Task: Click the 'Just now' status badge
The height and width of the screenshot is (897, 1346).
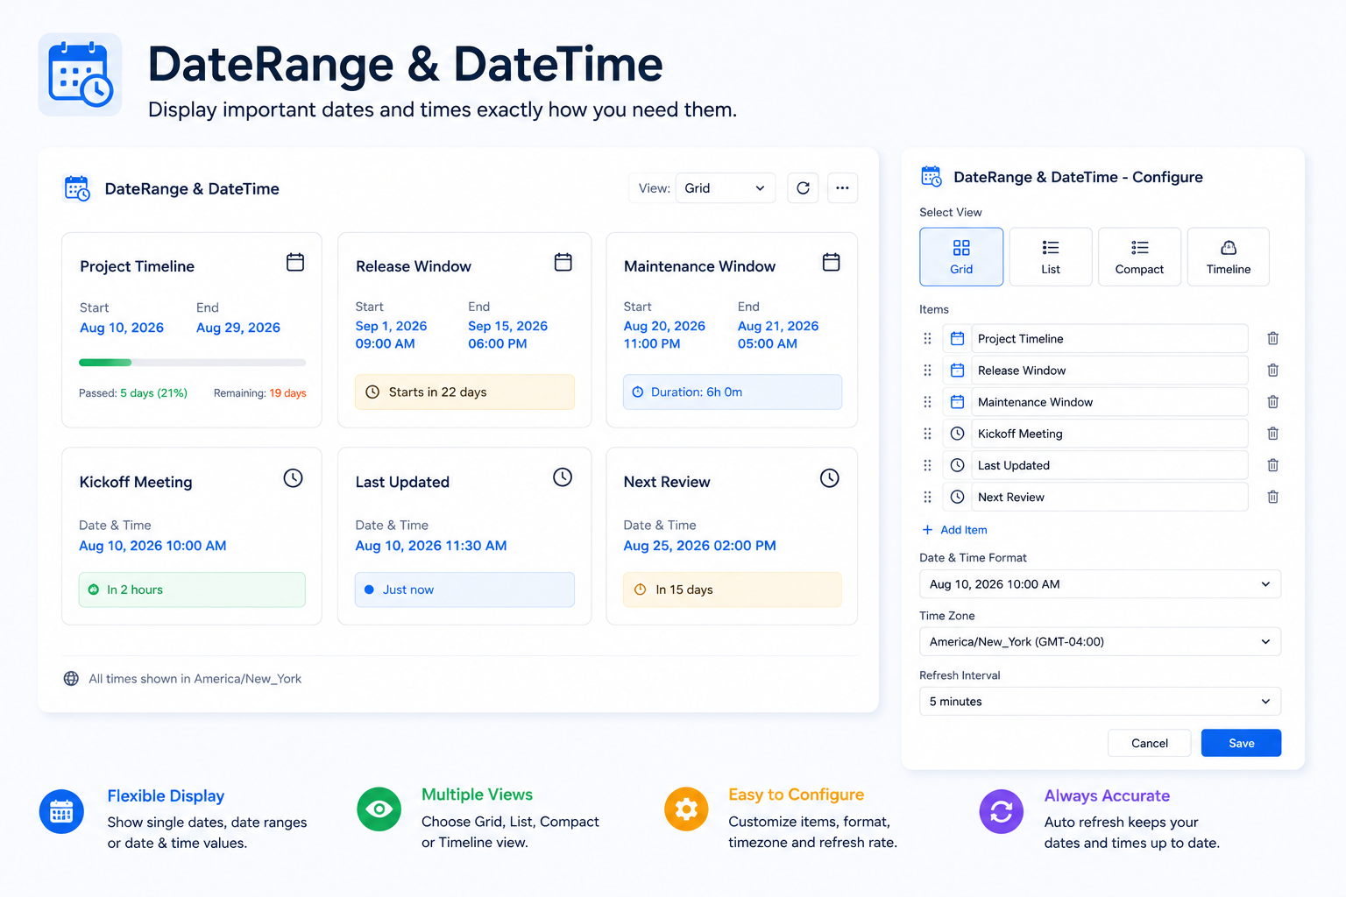Action: coord(464,590)
